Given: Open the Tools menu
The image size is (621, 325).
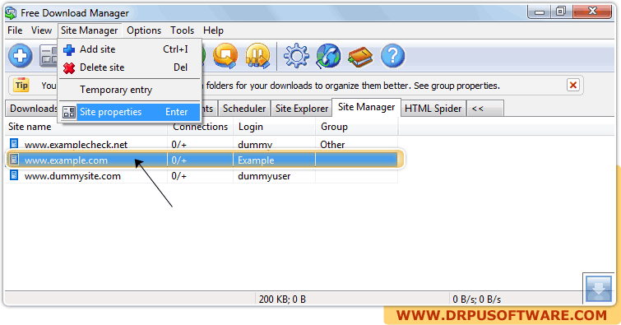Looking at the screenshot, I should 182,30.
